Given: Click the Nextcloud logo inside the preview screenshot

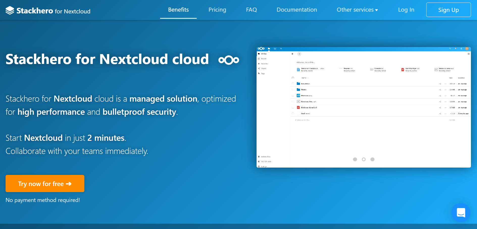Looking at the screenshot, I should point(261,49).
